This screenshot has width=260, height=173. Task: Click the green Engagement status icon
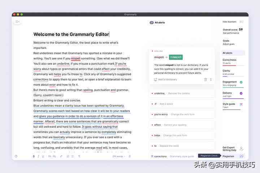241,82
